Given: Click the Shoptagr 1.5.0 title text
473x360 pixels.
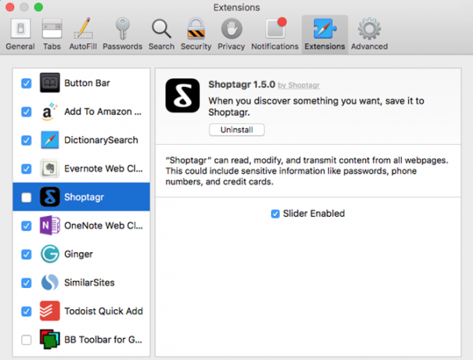Looking at the screenshot, I should pos(242,85).
